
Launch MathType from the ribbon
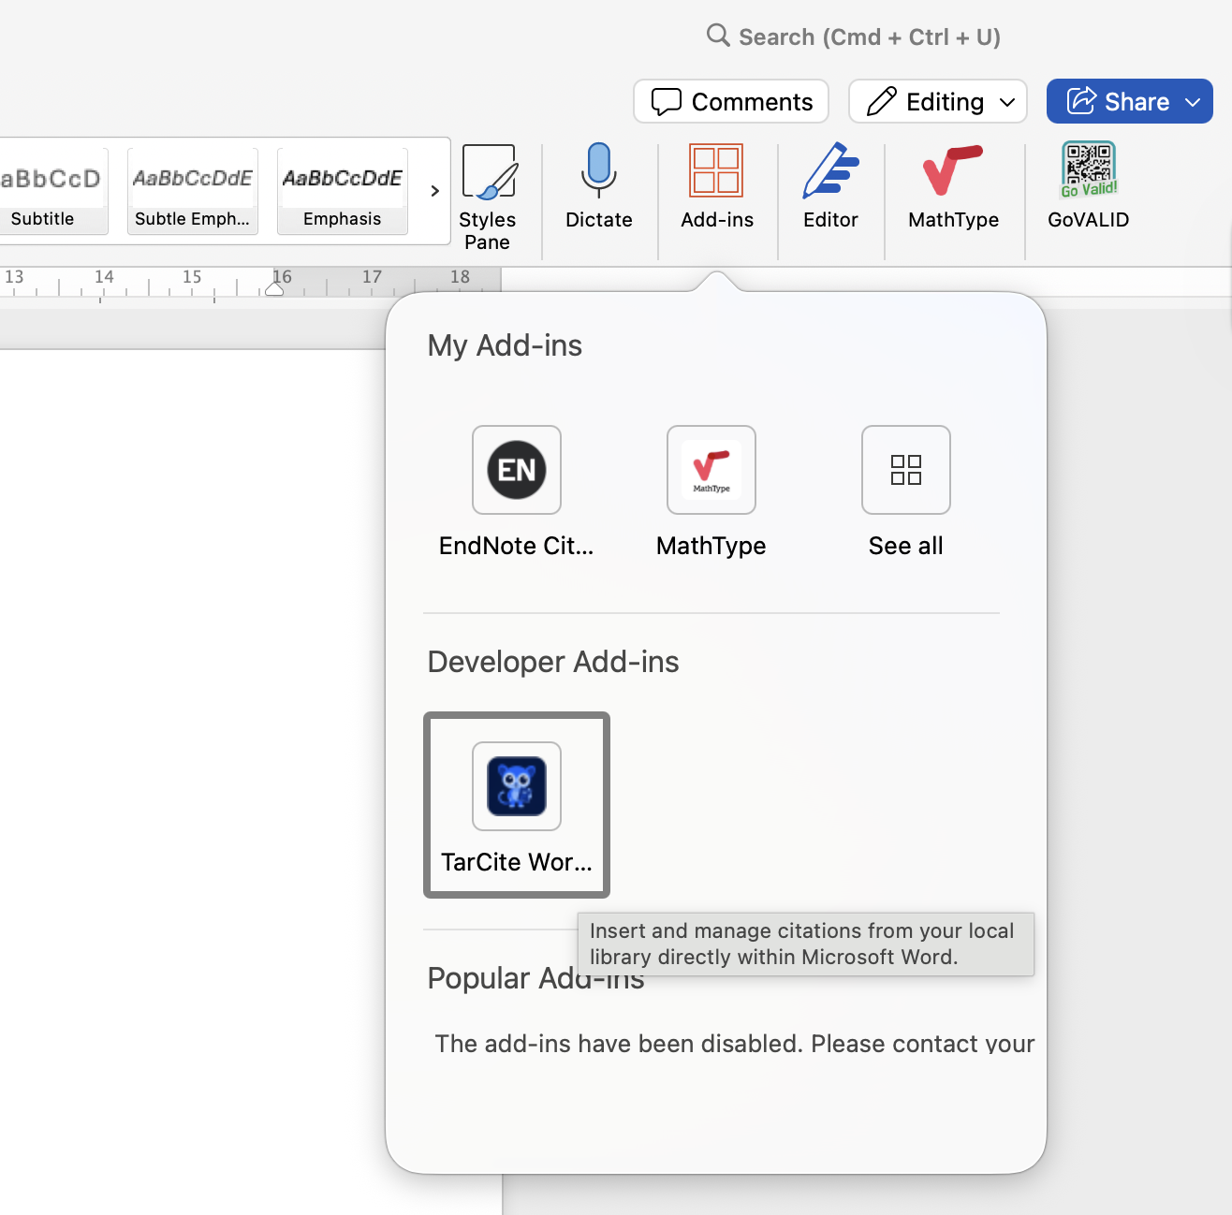tap(953, 186)
